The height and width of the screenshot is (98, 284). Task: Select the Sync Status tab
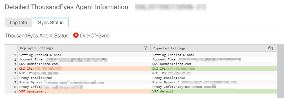(x=51, y=23)
